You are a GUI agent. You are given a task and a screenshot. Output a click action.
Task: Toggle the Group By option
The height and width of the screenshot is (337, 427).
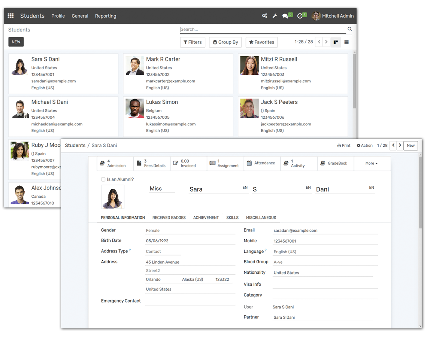225,42
